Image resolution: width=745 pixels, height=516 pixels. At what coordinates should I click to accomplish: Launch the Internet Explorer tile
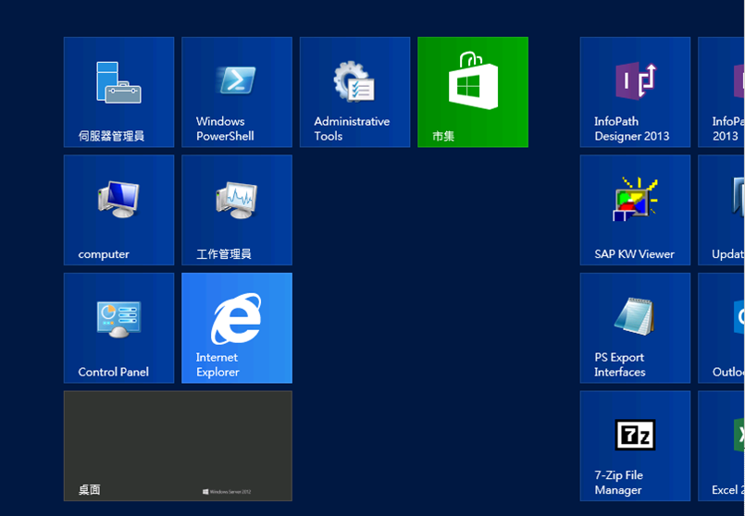(x=237, y=328)
